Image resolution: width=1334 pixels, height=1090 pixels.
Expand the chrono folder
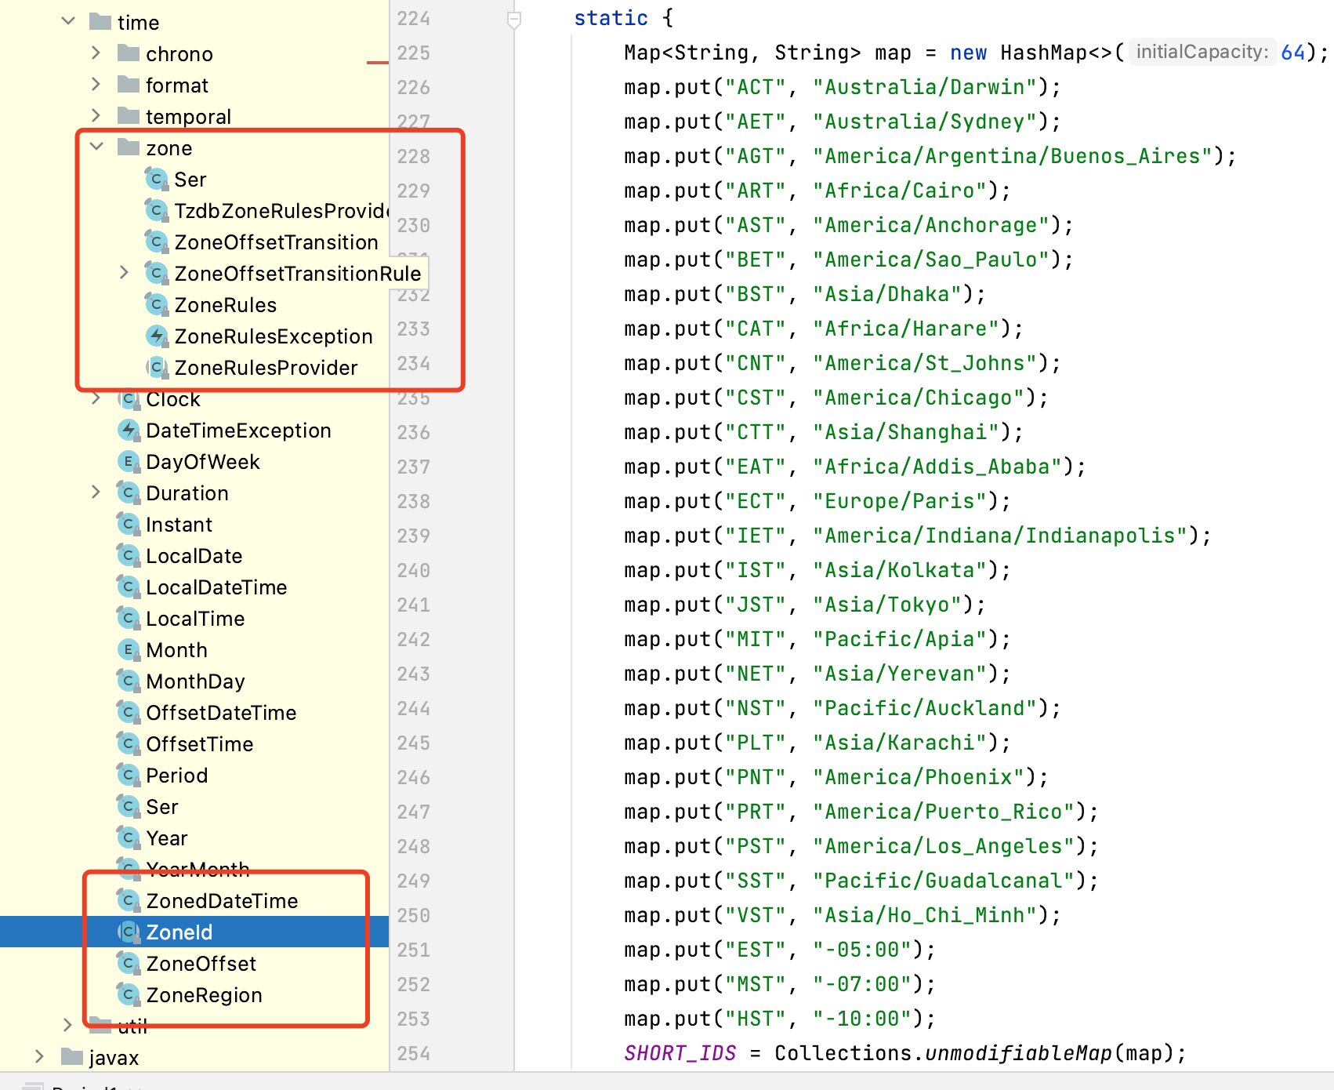(96, 53)
